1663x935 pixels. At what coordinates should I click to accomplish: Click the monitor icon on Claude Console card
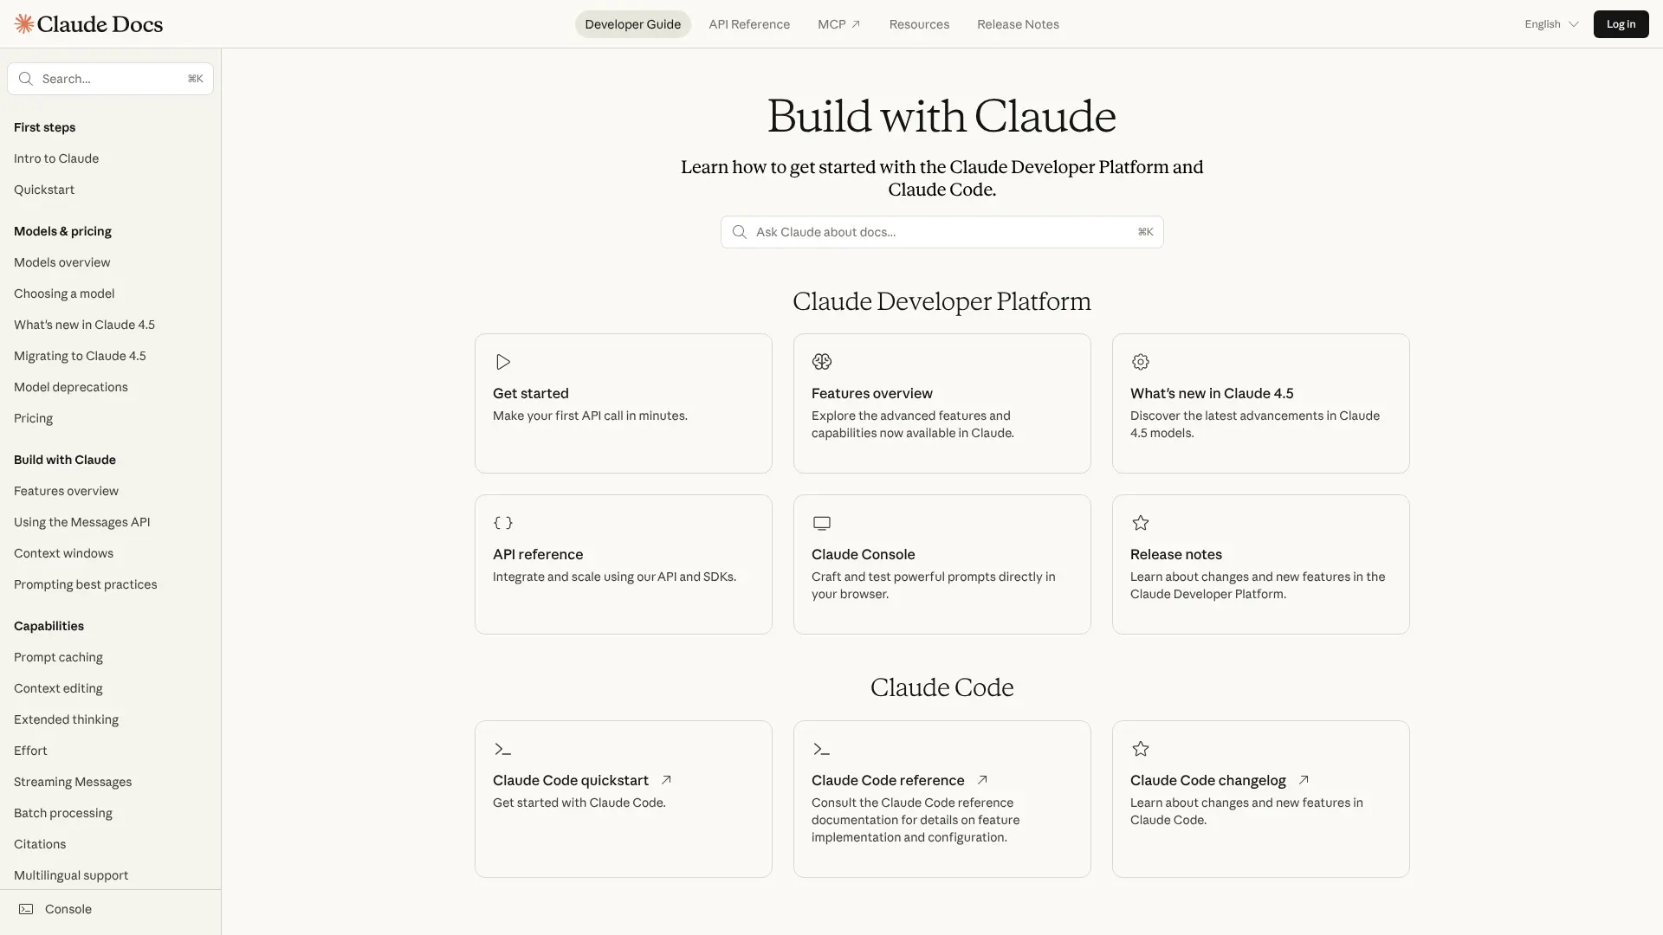coord(821,523)
